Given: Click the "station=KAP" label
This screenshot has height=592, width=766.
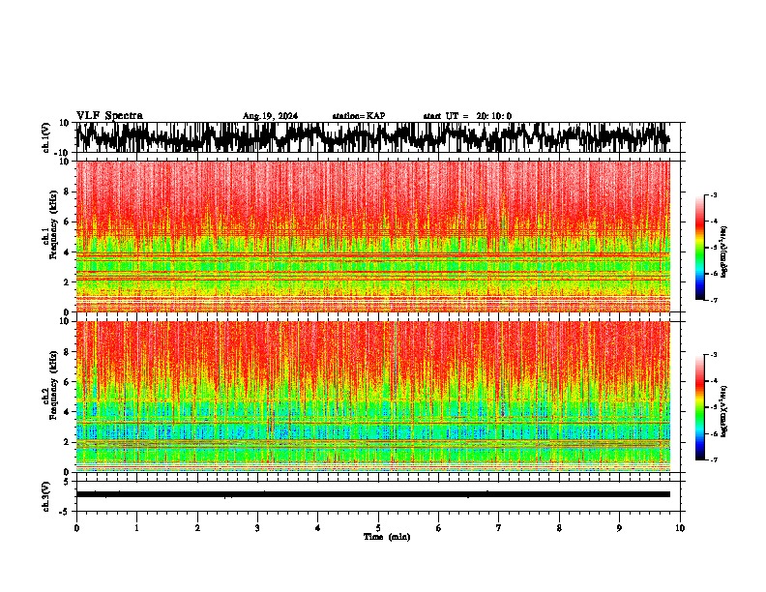Looking at the screenshot, I should (359, 116).
